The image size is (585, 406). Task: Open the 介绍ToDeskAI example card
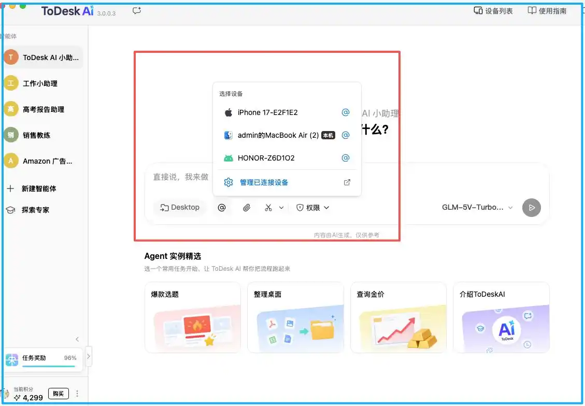coord(501,317)
